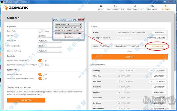Switch to BELASTUNGSTESTE tab

point(135,9)
